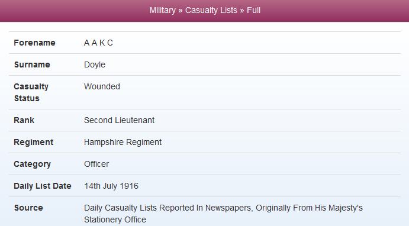This screenshot has width=409, height=226.
Task: Click the casualty status value 'Wounded'
Action: (102, 86)
